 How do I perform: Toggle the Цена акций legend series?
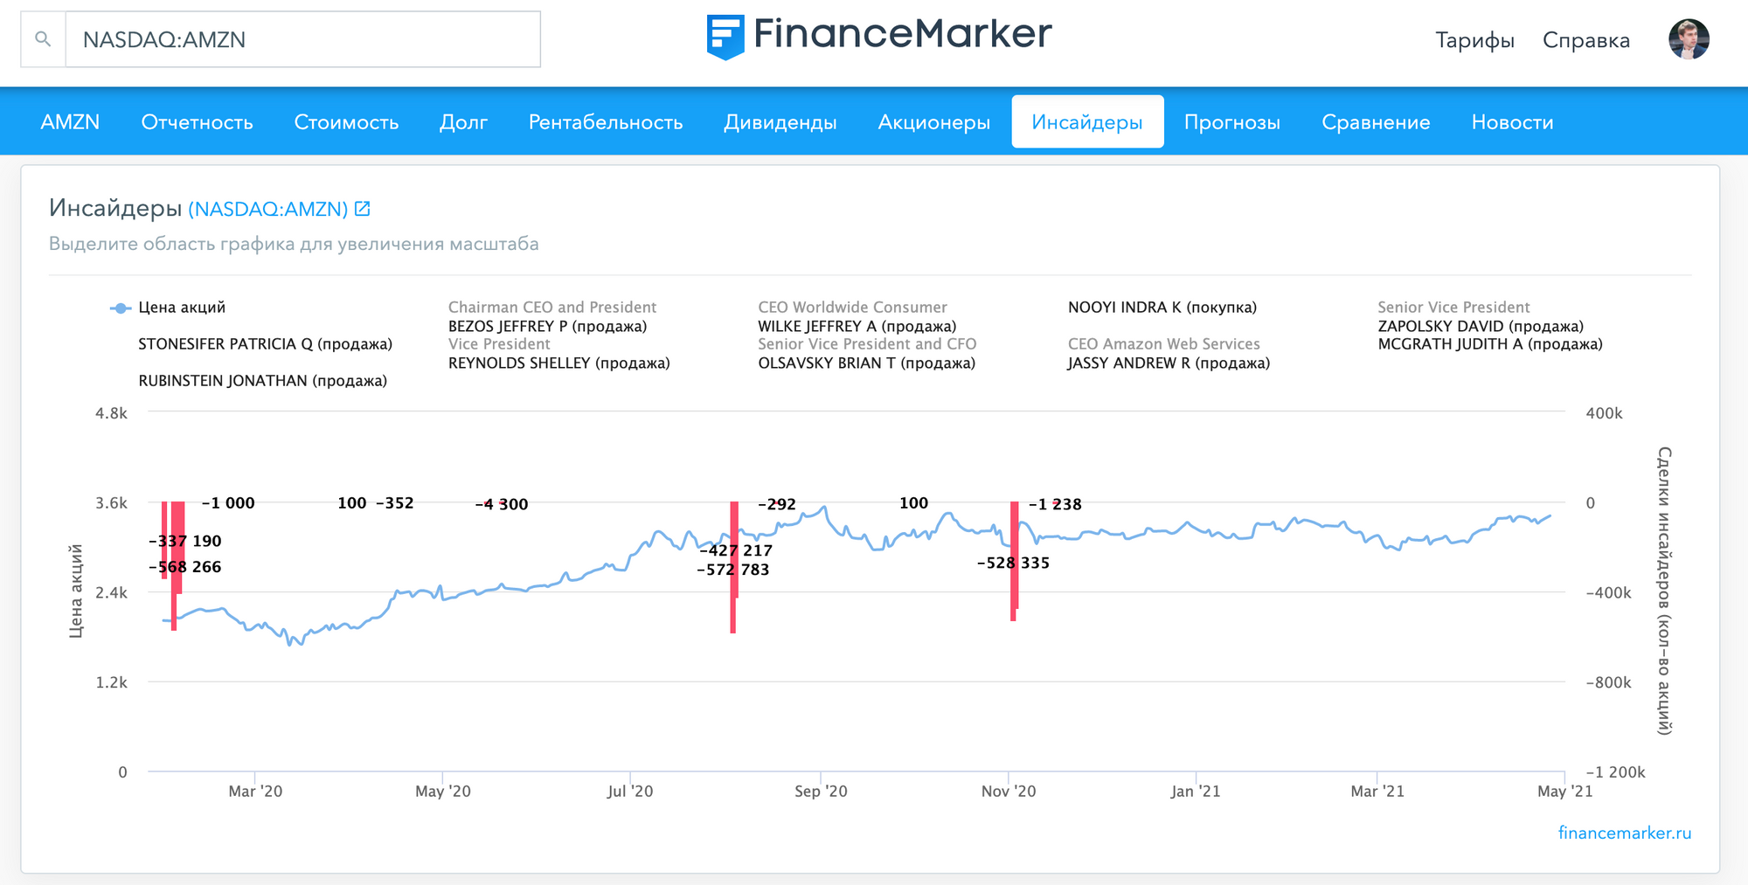tap(168, 308)
